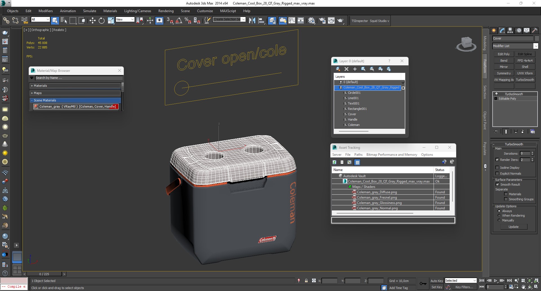
Task: Open the Create Selection Set dropdown
Action: point(243,19)
